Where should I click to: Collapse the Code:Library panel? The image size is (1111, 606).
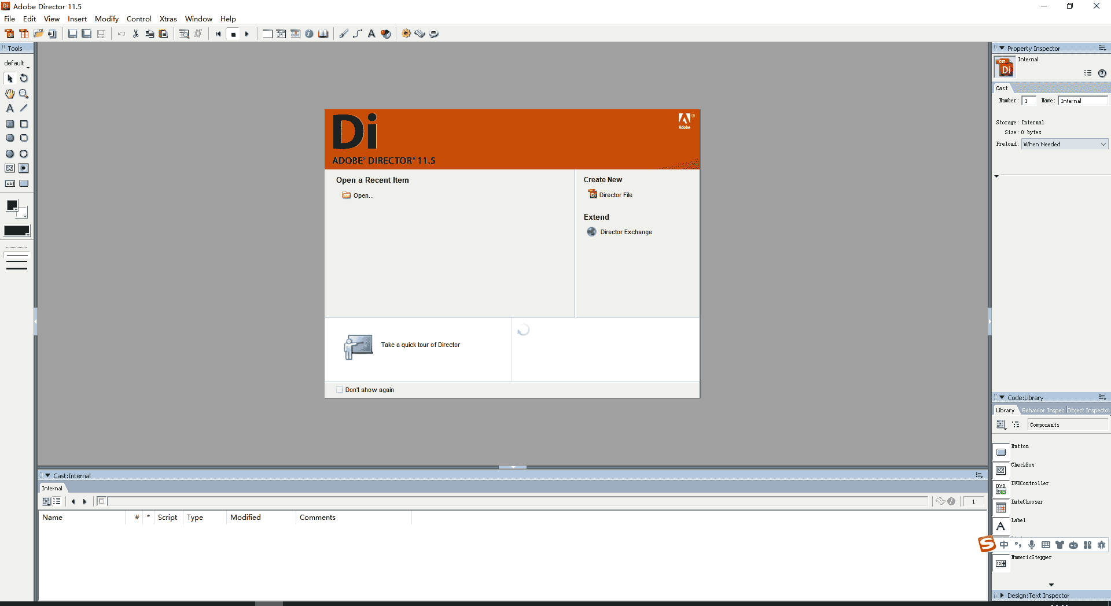click(1002, 398)
